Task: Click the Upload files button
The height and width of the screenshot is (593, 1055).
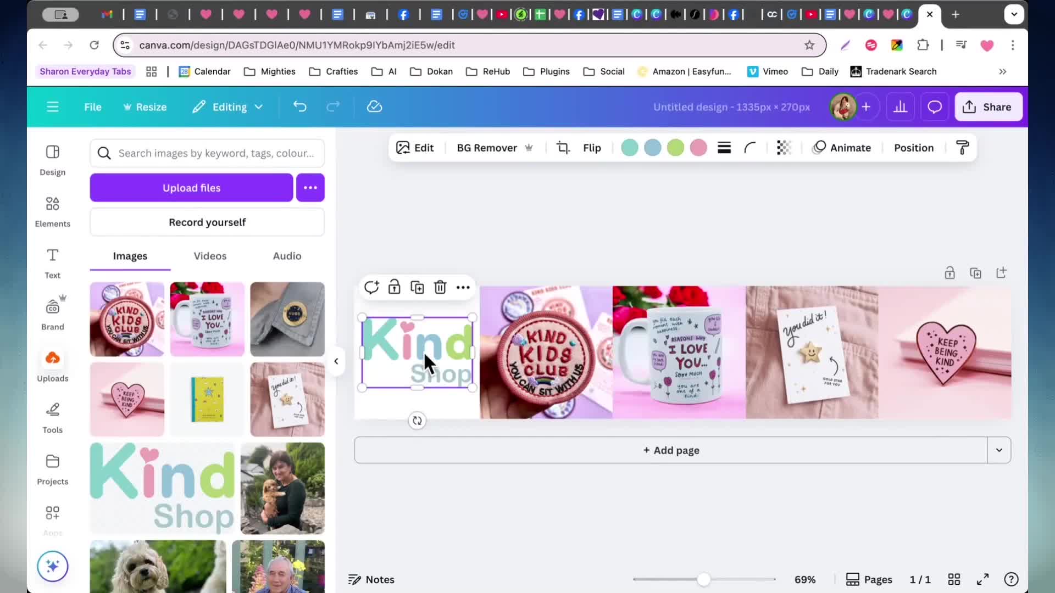Action: click(191, 188)
